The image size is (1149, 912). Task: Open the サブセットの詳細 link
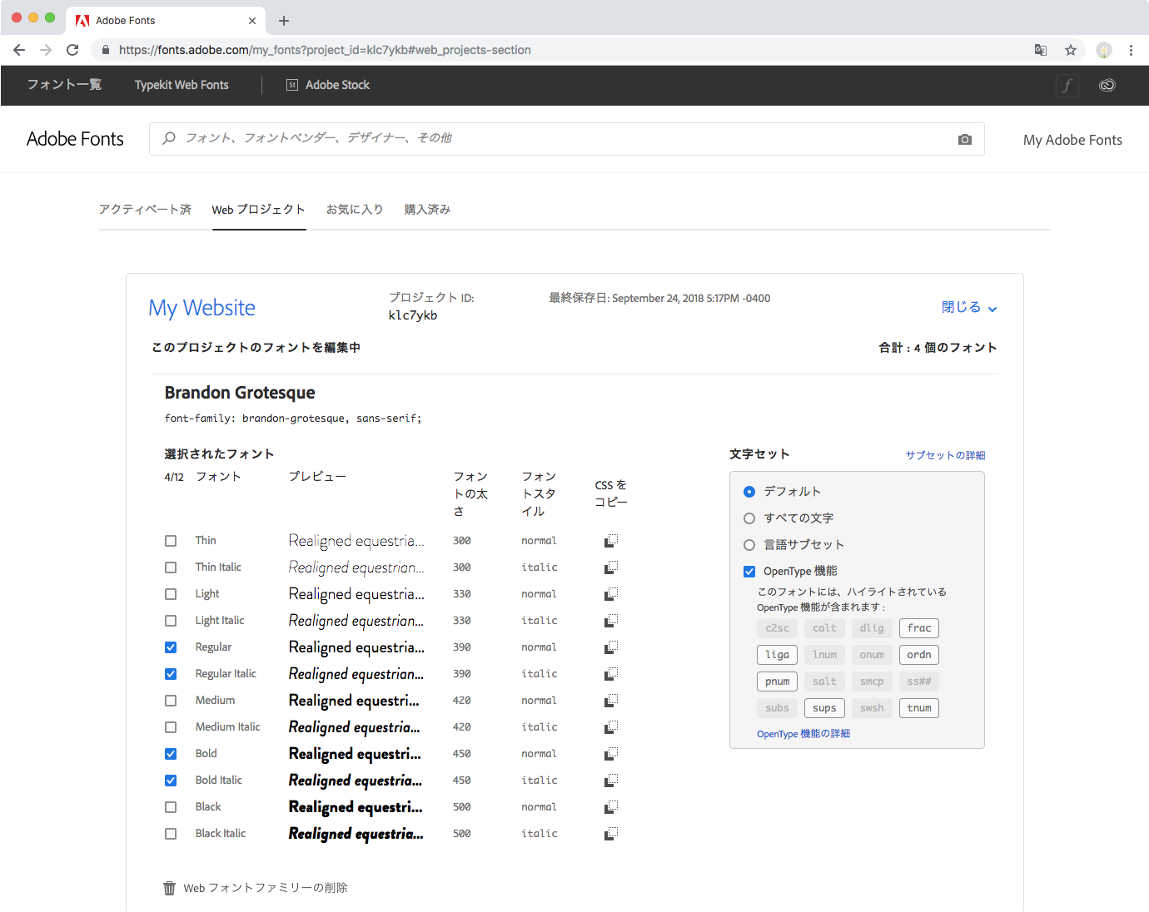(945, 455)
